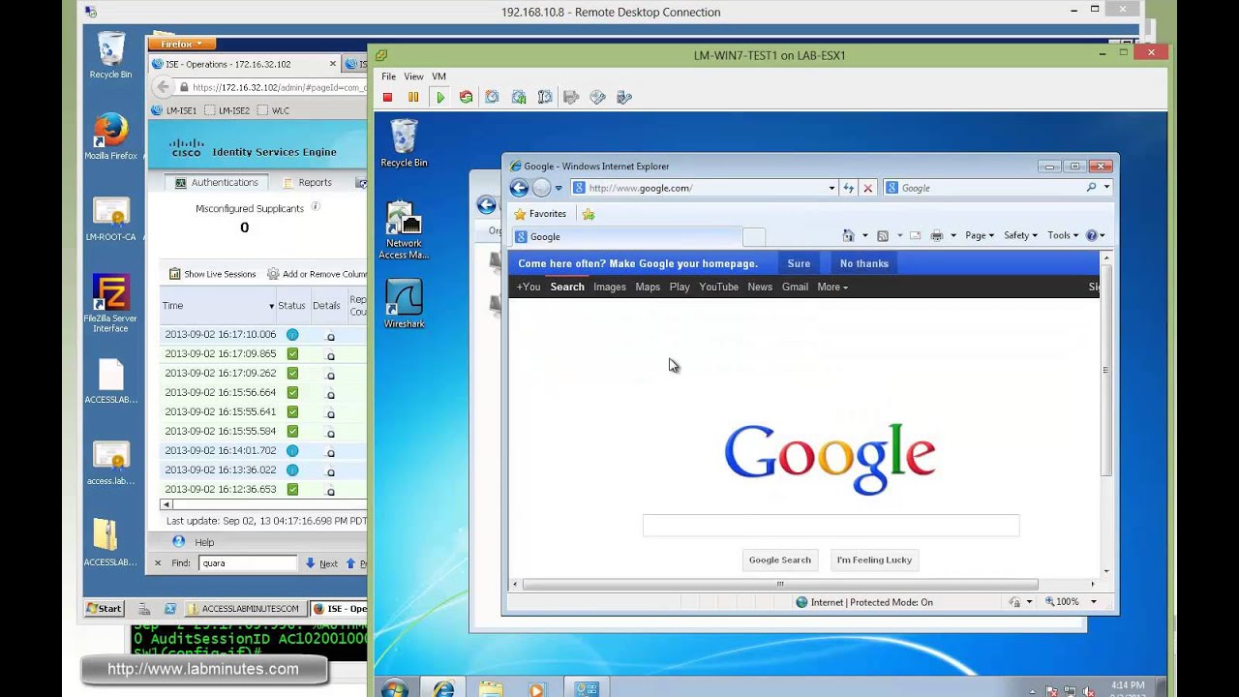Open the View menu in VM console

413,76
